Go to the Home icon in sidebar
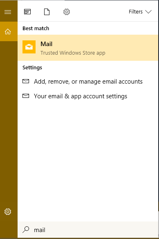This screenshot has height=239, width=159. [8, 31]
